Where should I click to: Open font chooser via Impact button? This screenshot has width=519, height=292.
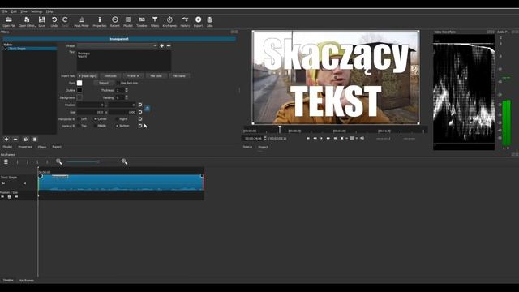pos(104,83)
